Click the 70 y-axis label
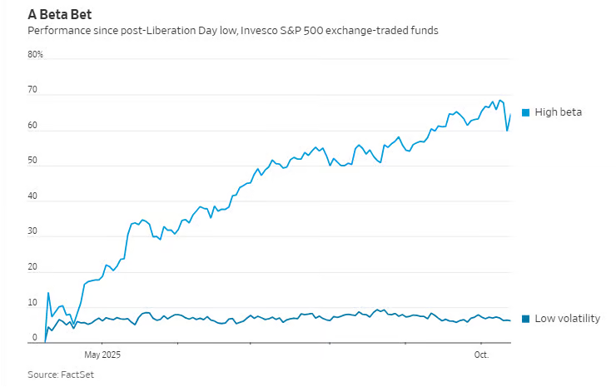The height and width of the screenshot is (387, 616). coord(32,89)
